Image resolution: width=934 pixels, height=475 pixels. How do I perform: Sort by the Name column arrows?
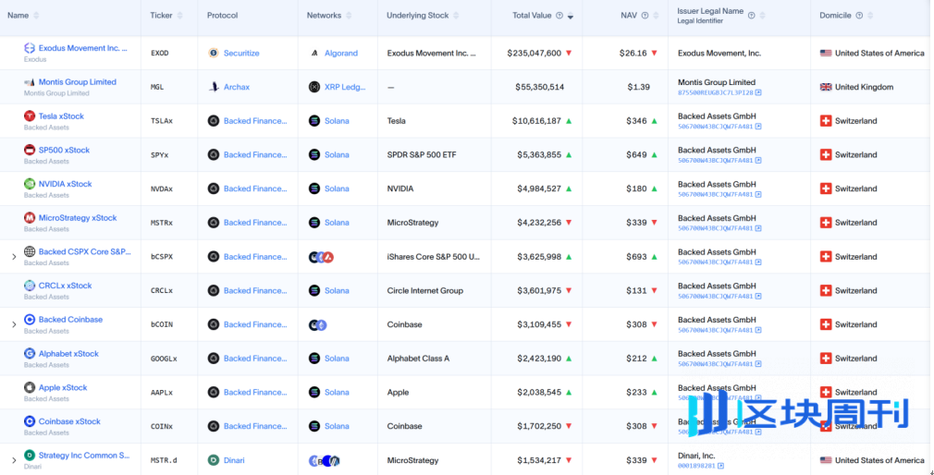(x=37, y=16)
